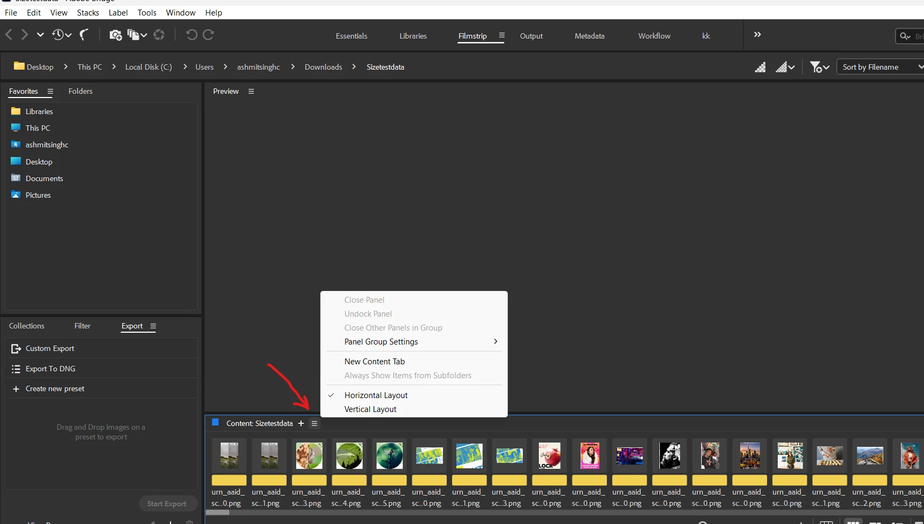Select the pink magazine cover woman thumbnail
The height and width of the screenshot is (524, 924).
coord(590,456)
